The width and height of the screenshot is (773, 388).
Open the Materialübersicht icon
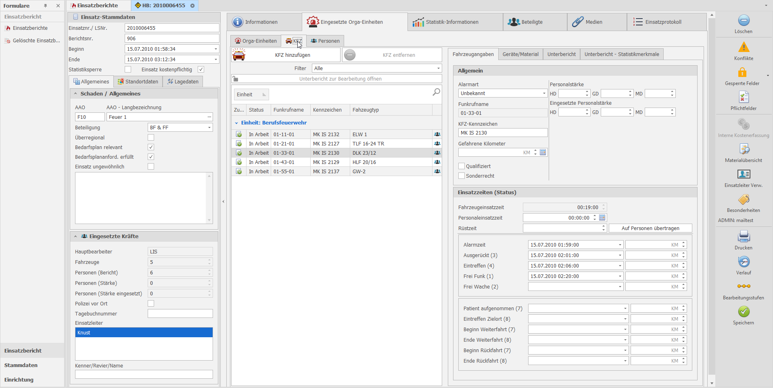coord(744,149)
